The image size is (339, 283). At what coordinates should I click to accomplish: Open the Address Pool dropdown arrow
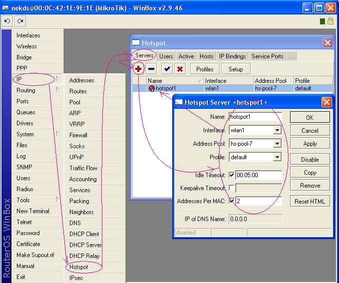(277, 144)
